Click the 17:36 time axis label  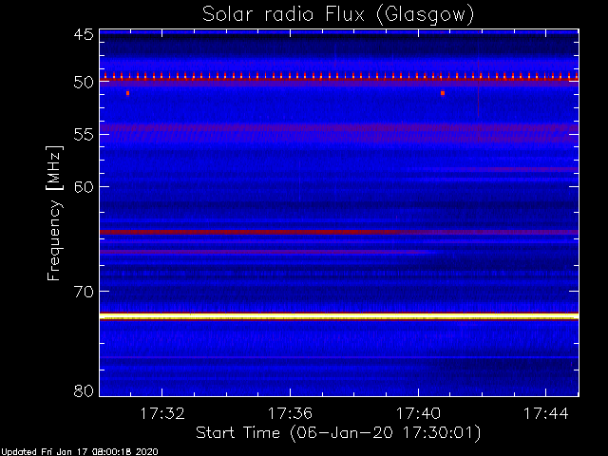290,414
